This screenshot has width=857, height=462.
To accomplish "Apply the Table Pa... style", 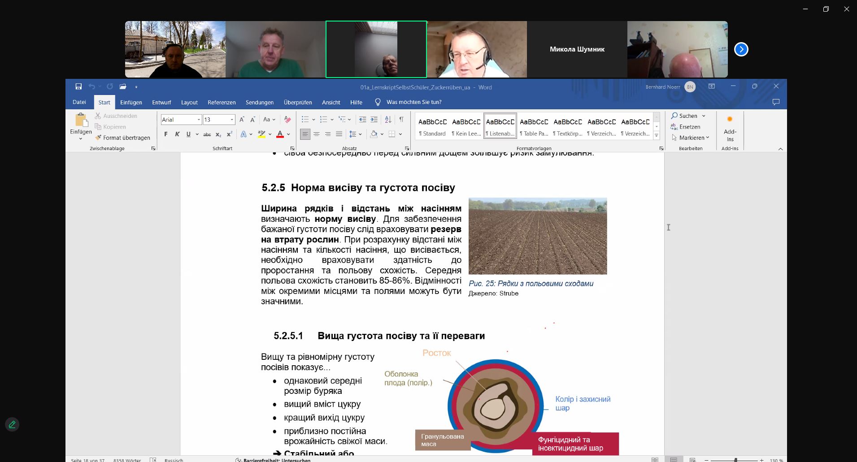I will pos(534,127).
